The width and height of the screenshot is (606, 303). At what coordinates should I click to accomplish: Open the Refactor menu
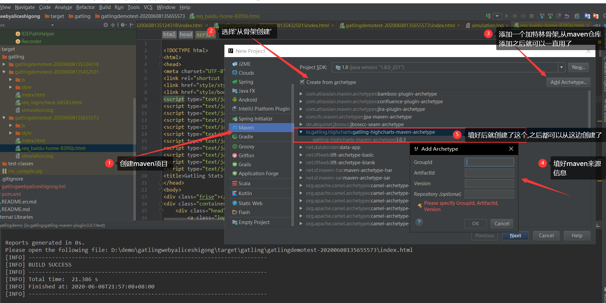[x=85, y=7]
